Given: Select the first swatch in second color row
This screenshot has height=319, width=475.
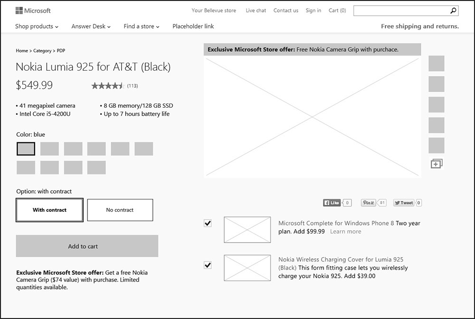Looking at the screenshot, I should point(26,168).
